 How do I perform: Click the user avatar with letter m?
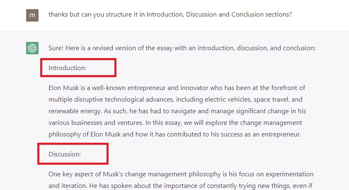(x=32, y=15)
